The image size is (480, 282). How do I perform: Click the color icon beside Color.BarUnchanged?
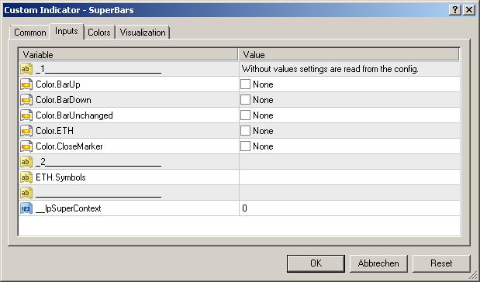click(x=26, y=115)
